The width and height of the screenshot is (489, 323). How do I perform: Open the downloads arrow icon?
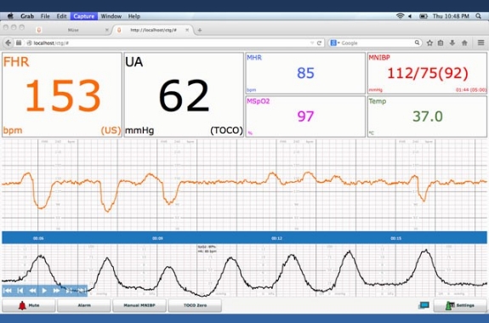pyautogui.click(x=452, y=43)
